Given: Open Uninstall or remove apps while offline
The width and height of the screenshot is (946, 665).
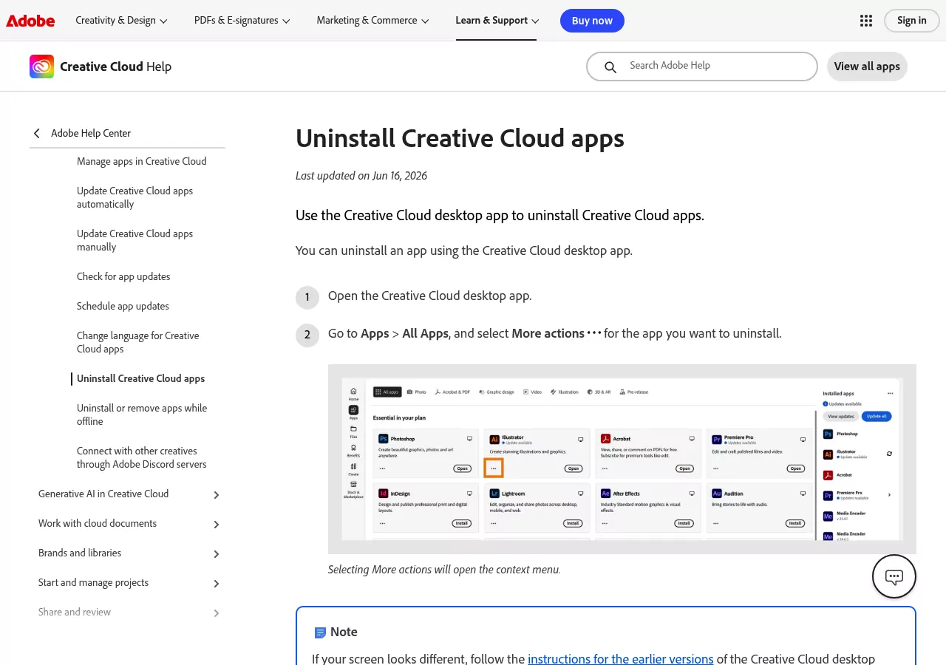Looking at the screenshot, I should click(142, 415).
